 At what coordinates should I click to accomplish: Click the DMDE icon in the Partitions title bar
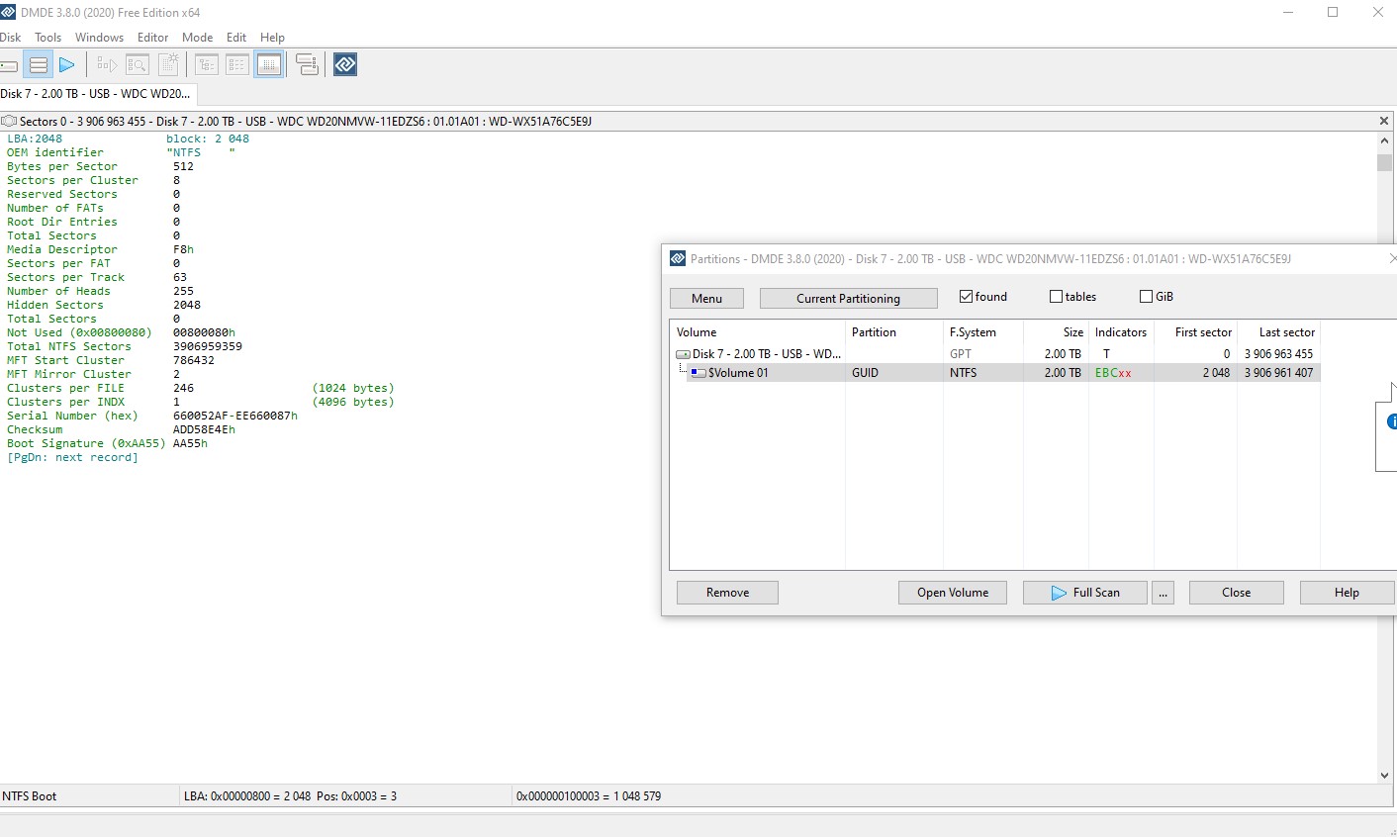coord(678,259)
